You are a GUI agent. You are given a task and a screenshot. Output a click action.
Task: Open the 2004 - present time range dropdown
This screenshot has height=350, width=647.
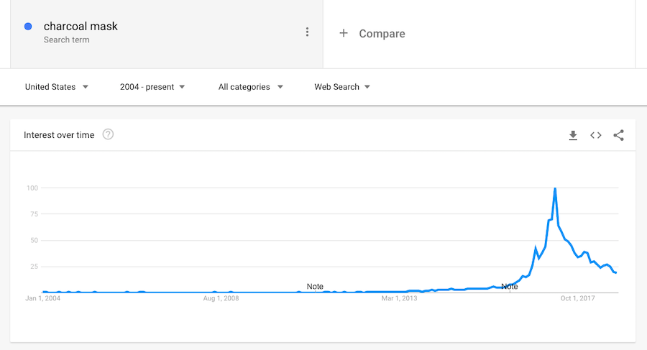pos(152,87)
